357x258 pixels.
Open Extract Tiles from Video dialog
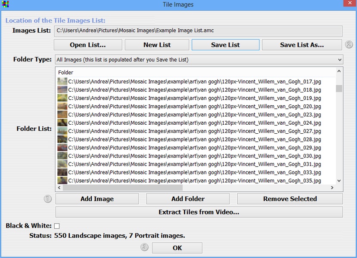coord(199,212)
